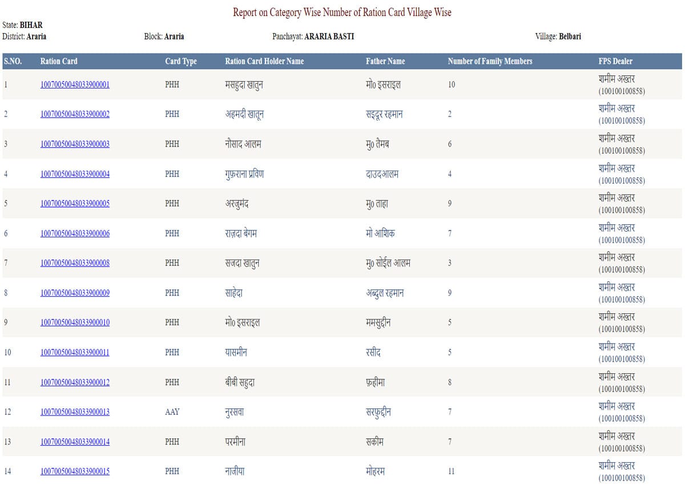Screen dimensions: 685x485
Task: View details for card 10070050048033900003
Action: coord(75,144)
